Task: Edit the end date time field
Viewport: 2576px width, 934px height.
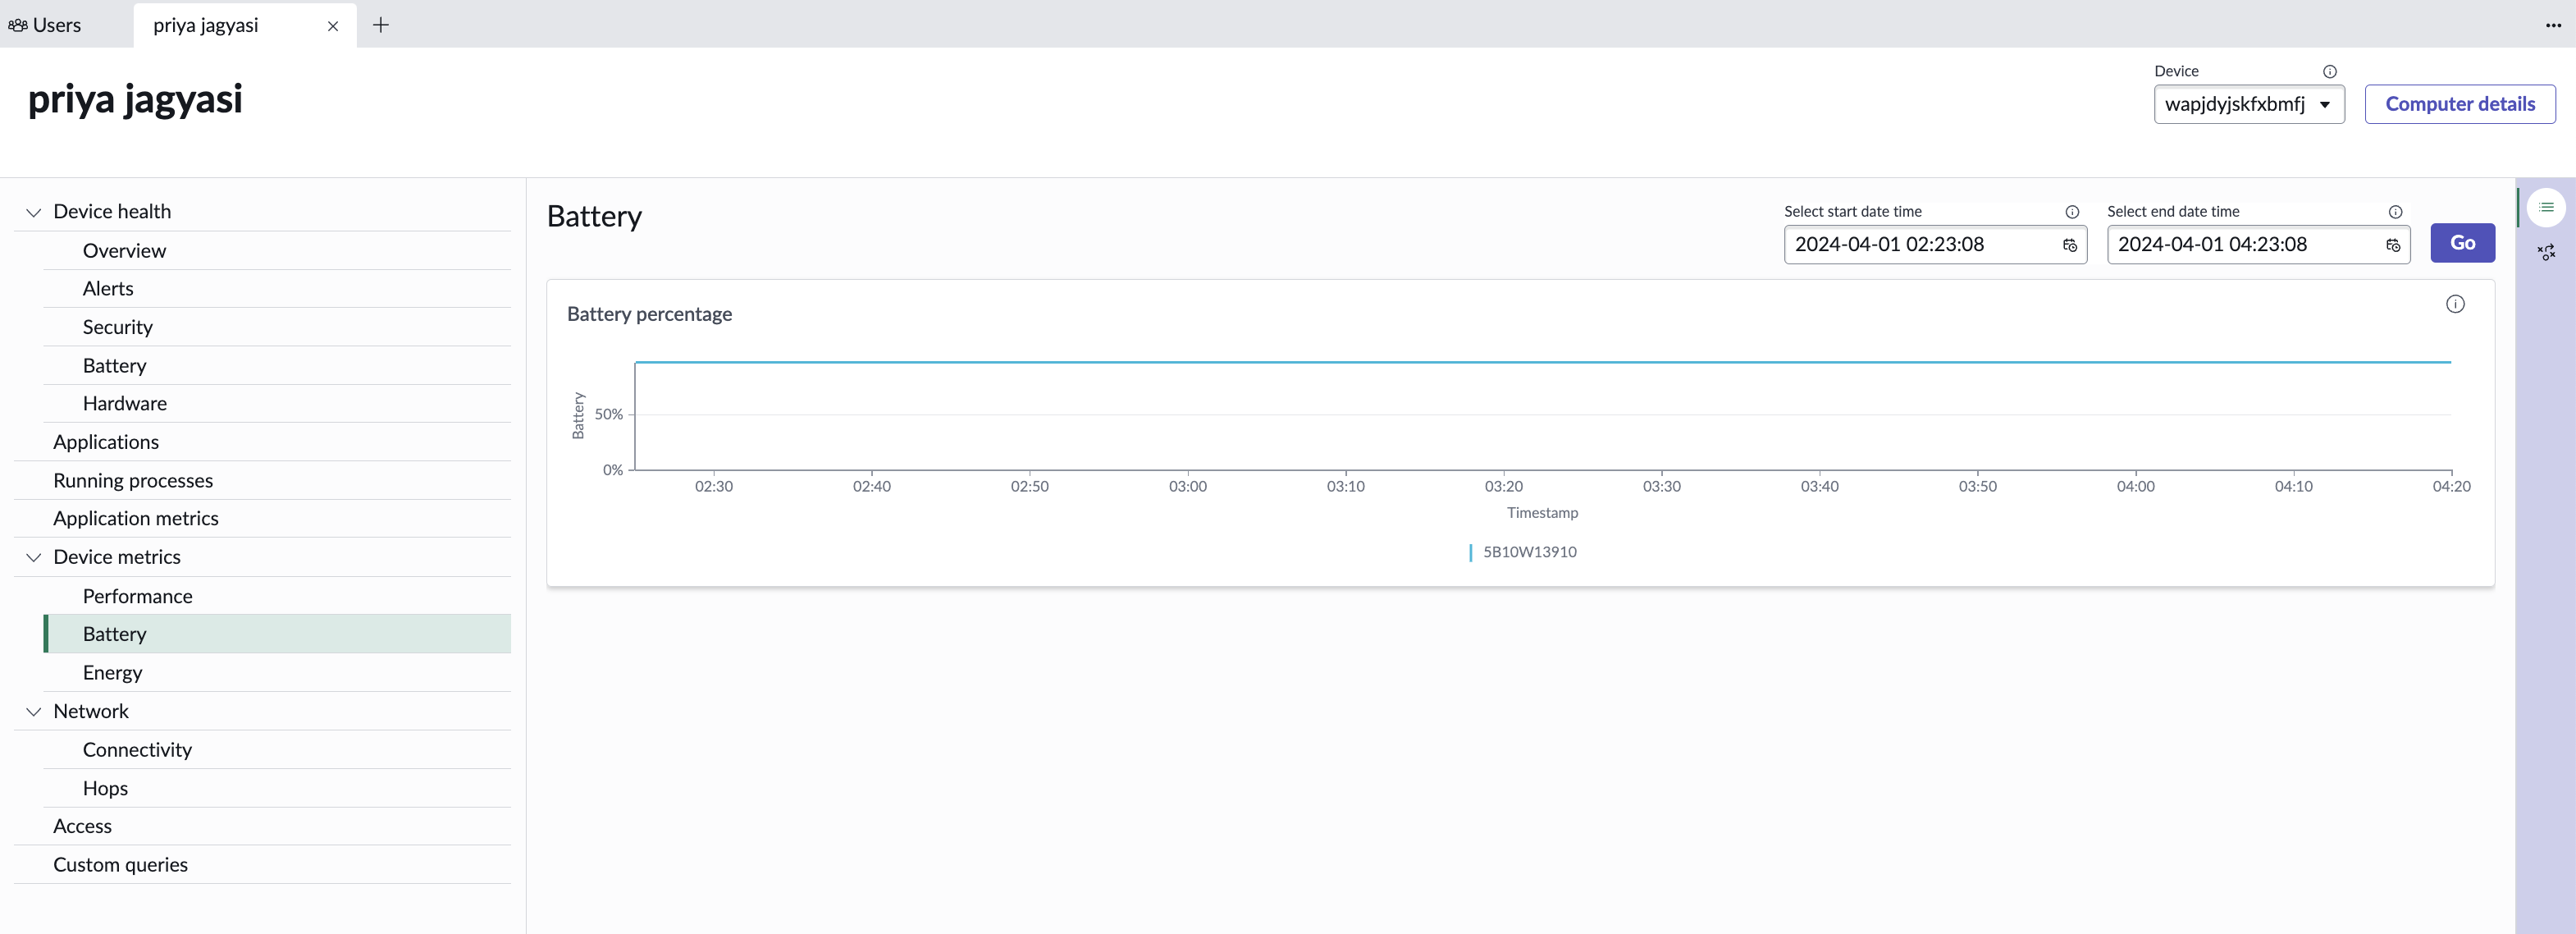Action: [2258, 245]
